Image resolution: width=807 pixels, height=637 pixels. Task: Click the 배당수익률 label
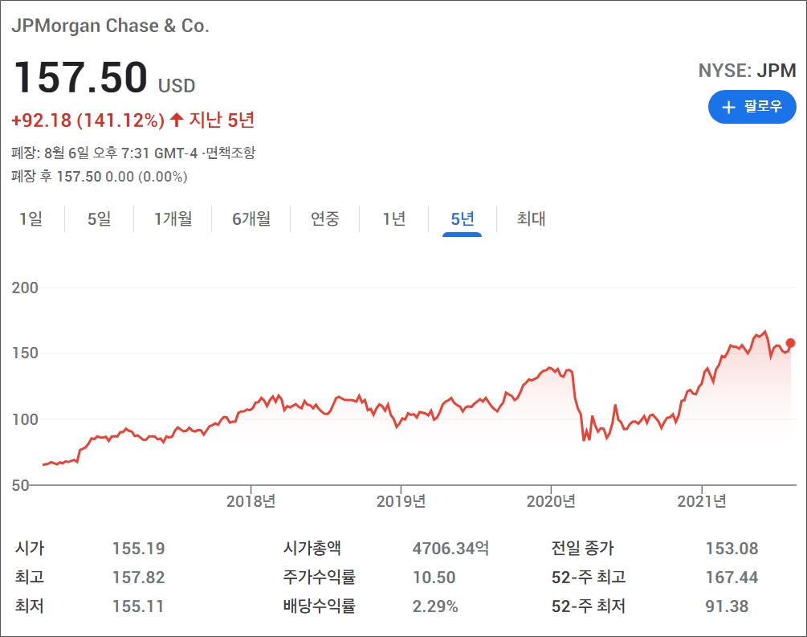(x=319, y=606)
